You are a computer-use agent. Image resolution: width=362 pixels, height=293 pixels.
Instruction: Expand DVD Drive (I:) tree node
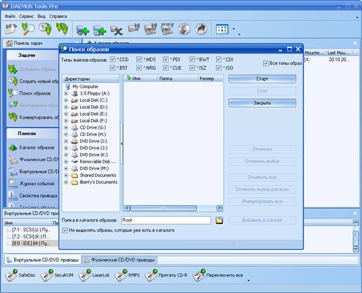point(66,141)
